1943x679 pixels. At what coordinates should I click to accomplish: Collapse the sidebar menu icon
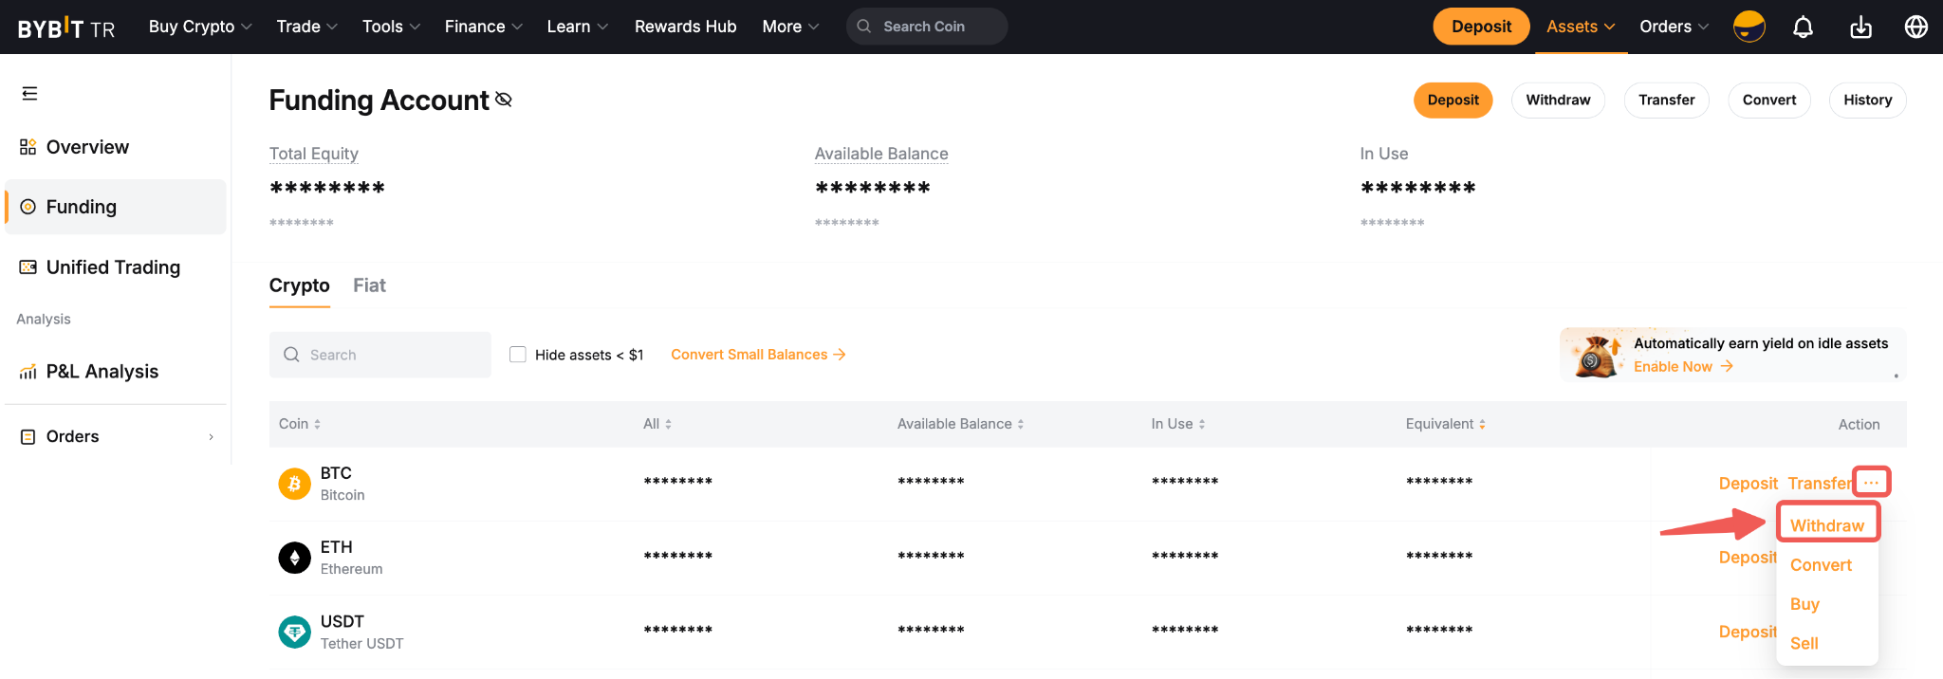tap(29, 93)
